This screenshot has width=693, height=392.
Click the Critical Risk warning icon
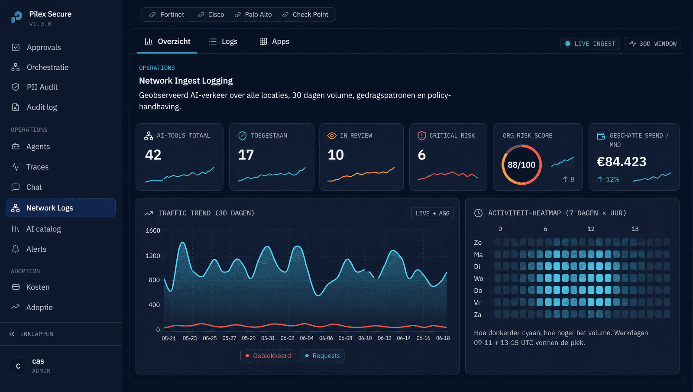point(421,136)
